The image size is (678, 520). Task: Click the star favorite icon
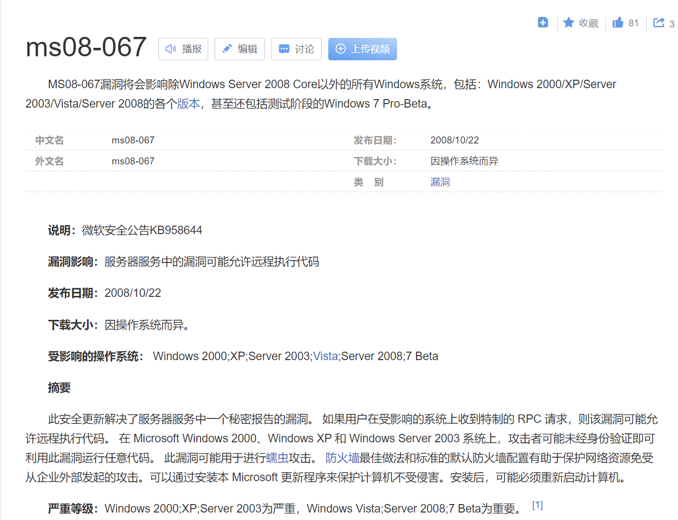568,22
